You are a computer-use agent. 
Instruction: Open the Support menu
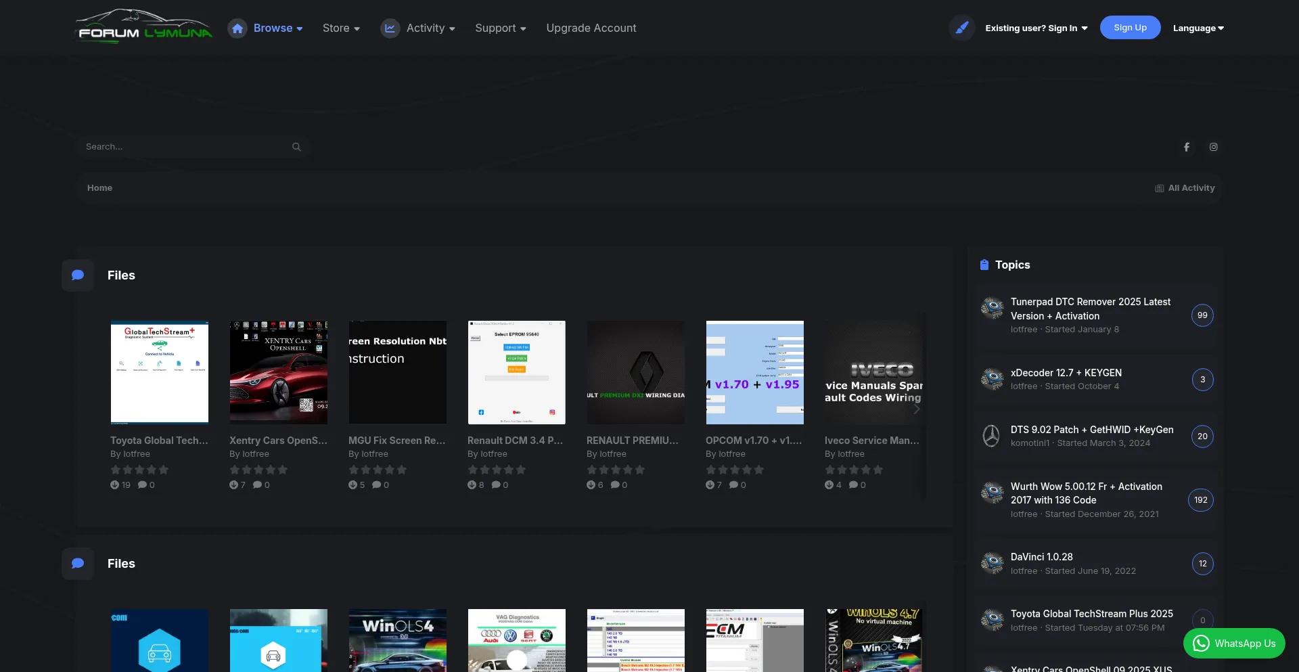coord(500,28)
